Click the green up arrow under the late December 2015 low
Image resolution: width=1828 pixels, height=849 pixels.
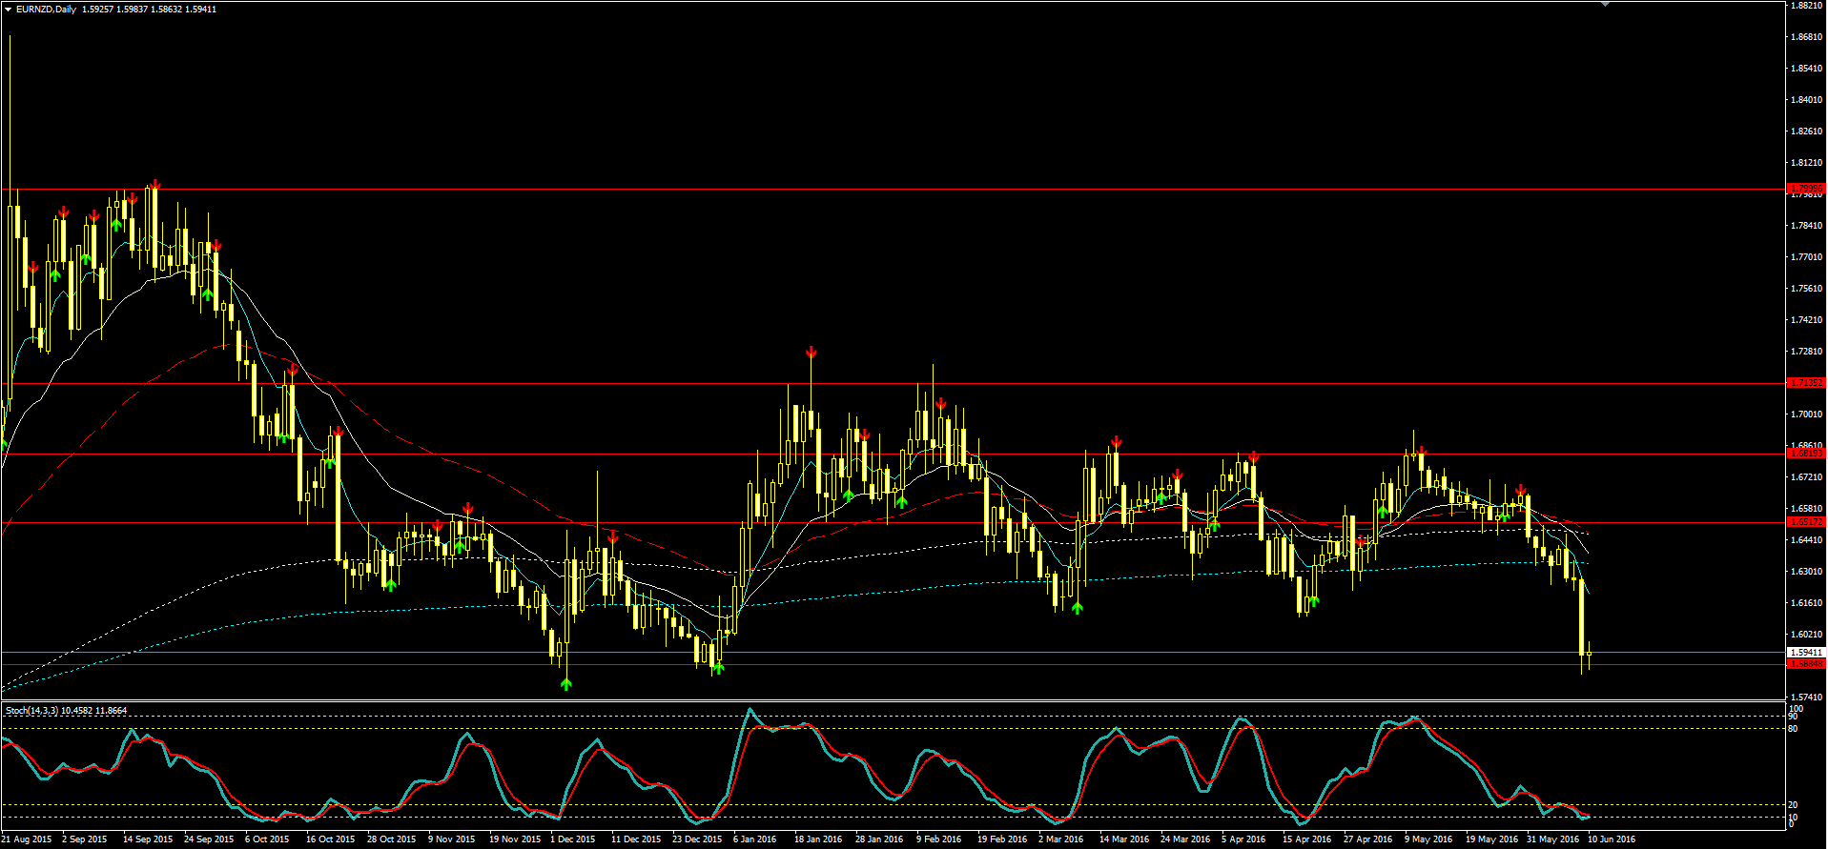(718, 667)
